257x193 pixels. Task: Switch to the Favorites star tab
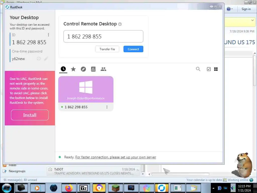(73, 69)
